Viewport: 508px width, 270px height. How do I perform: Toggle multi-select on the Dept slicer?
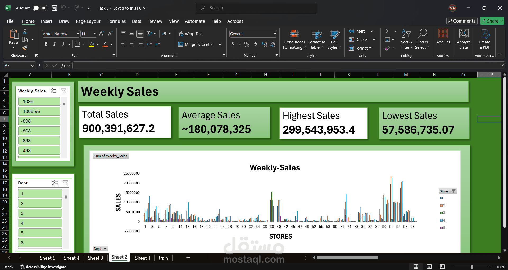[x=55, y=183]
